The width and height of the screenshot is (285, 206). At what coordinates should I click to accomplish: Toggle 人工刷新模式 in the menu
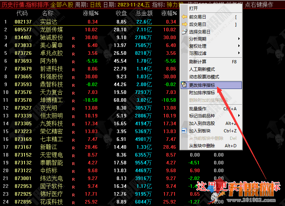[211, 69]
